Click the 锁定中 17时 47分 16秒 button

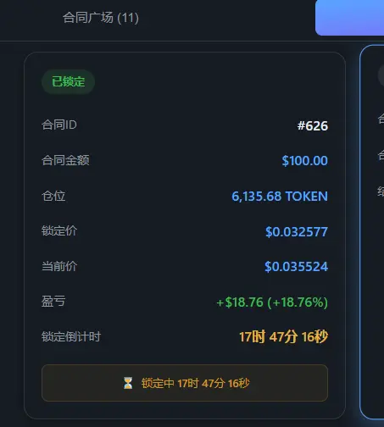[x=185, y=383]
